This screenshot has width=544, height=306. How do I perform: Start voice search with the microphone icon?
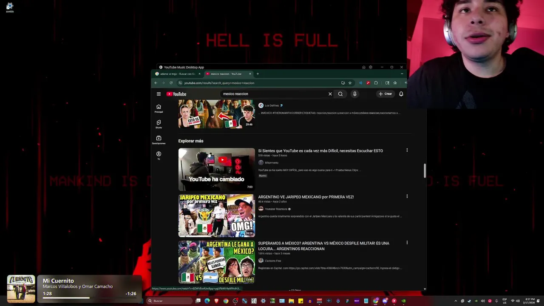[x=354, y=94]
